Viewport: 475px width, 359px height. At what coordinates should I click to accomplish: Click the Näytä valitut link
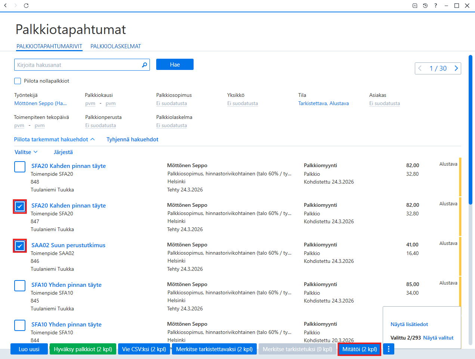(438, 338)
